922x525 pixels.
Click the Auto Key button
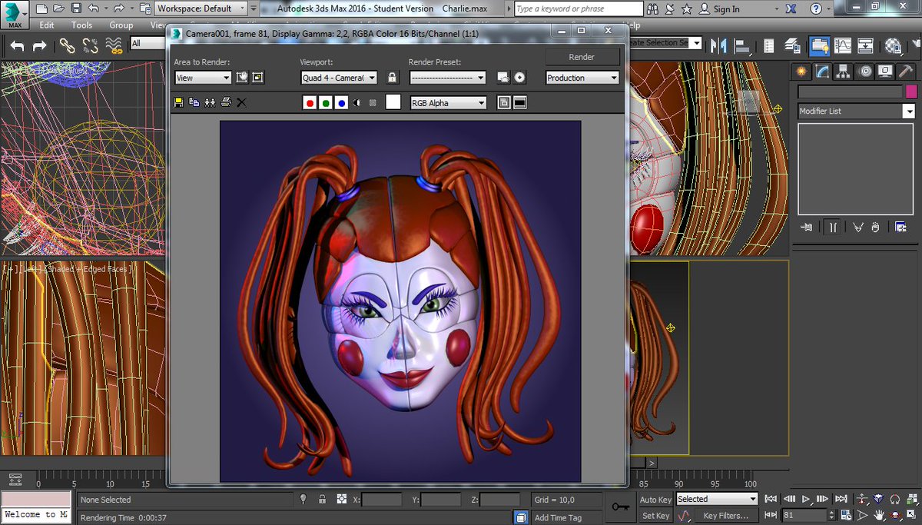(655, 500)
